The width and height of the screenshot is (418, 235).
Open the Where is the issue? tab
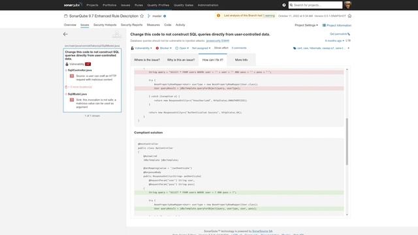click(147, 60)
